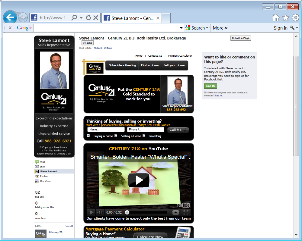Open the Wall sidebar item
Viewport: 302px width, 241px height.
coord(42,162)
